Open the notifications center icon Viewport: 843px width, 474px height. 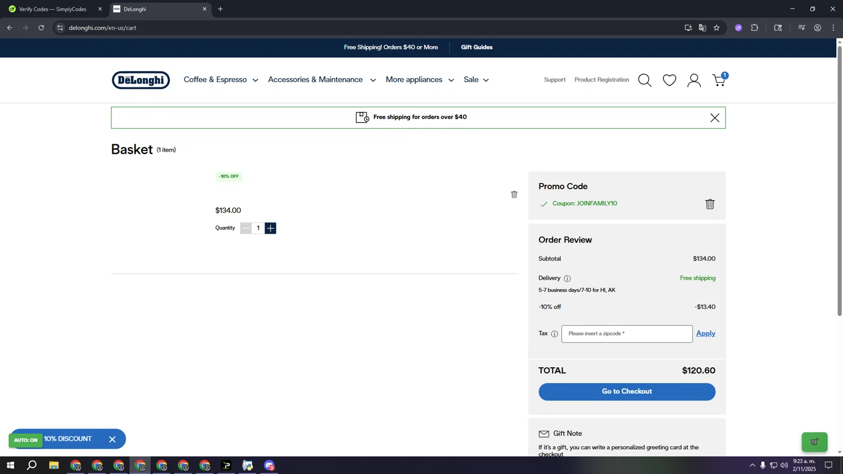(x=828, y=465)
